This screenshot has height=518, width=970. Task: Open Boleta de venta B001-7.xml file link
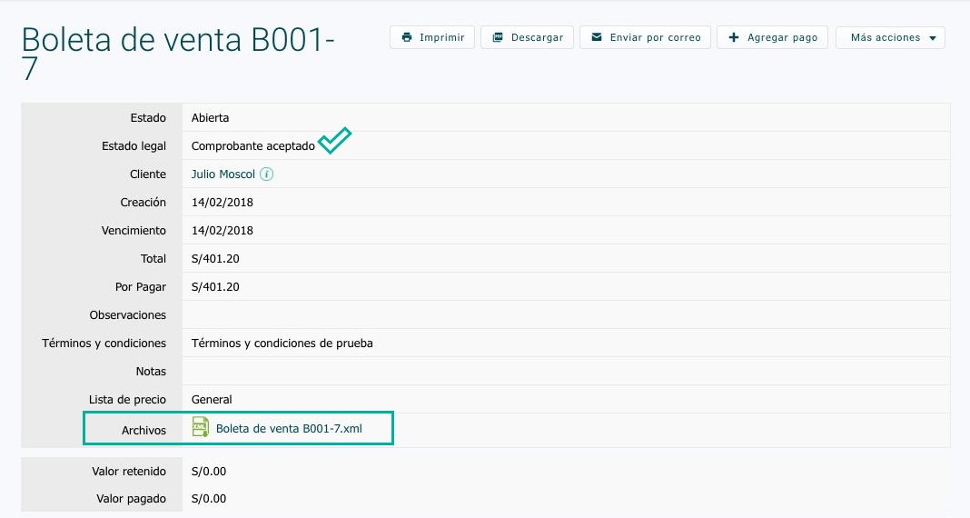point(289,428)
